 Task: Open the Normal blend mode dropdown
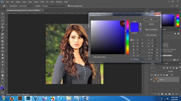coord(158,71)
